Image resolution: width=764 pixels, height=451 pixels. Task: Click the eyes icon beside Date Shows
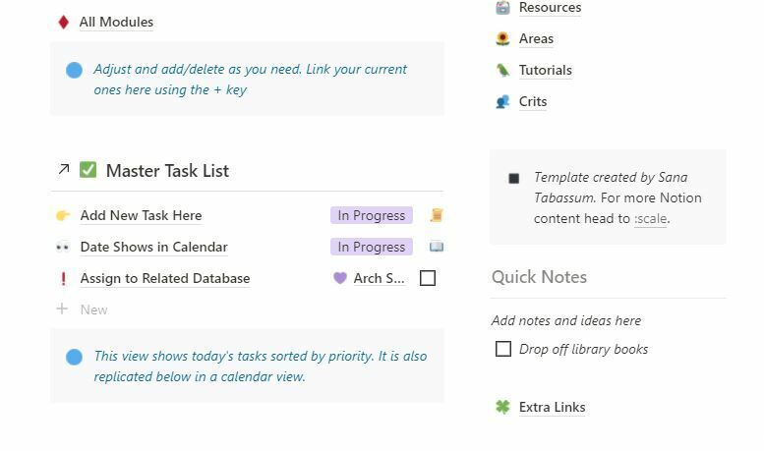coord(64,248)
